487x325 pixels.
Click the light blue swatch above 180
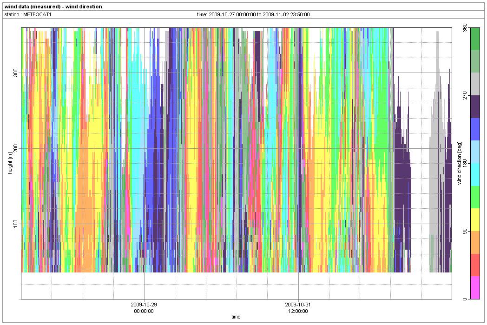click(475, 152)
